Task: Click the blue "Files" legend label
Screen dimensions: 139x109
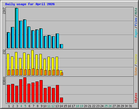Action: point(136,22)
